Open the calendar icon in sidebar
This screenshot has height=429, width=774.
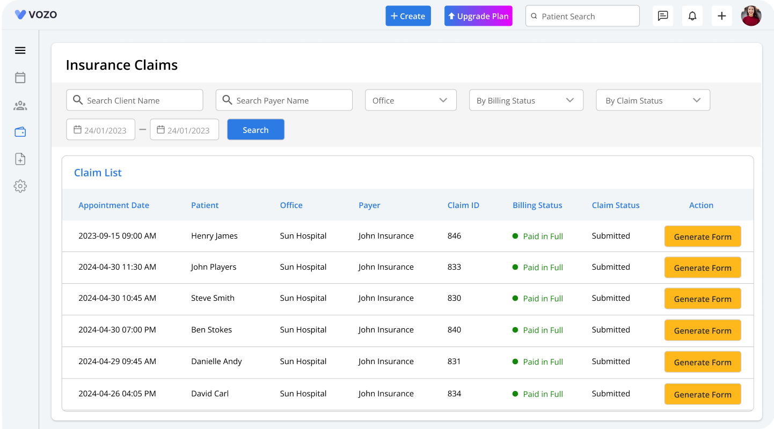(x=20, y=77)
